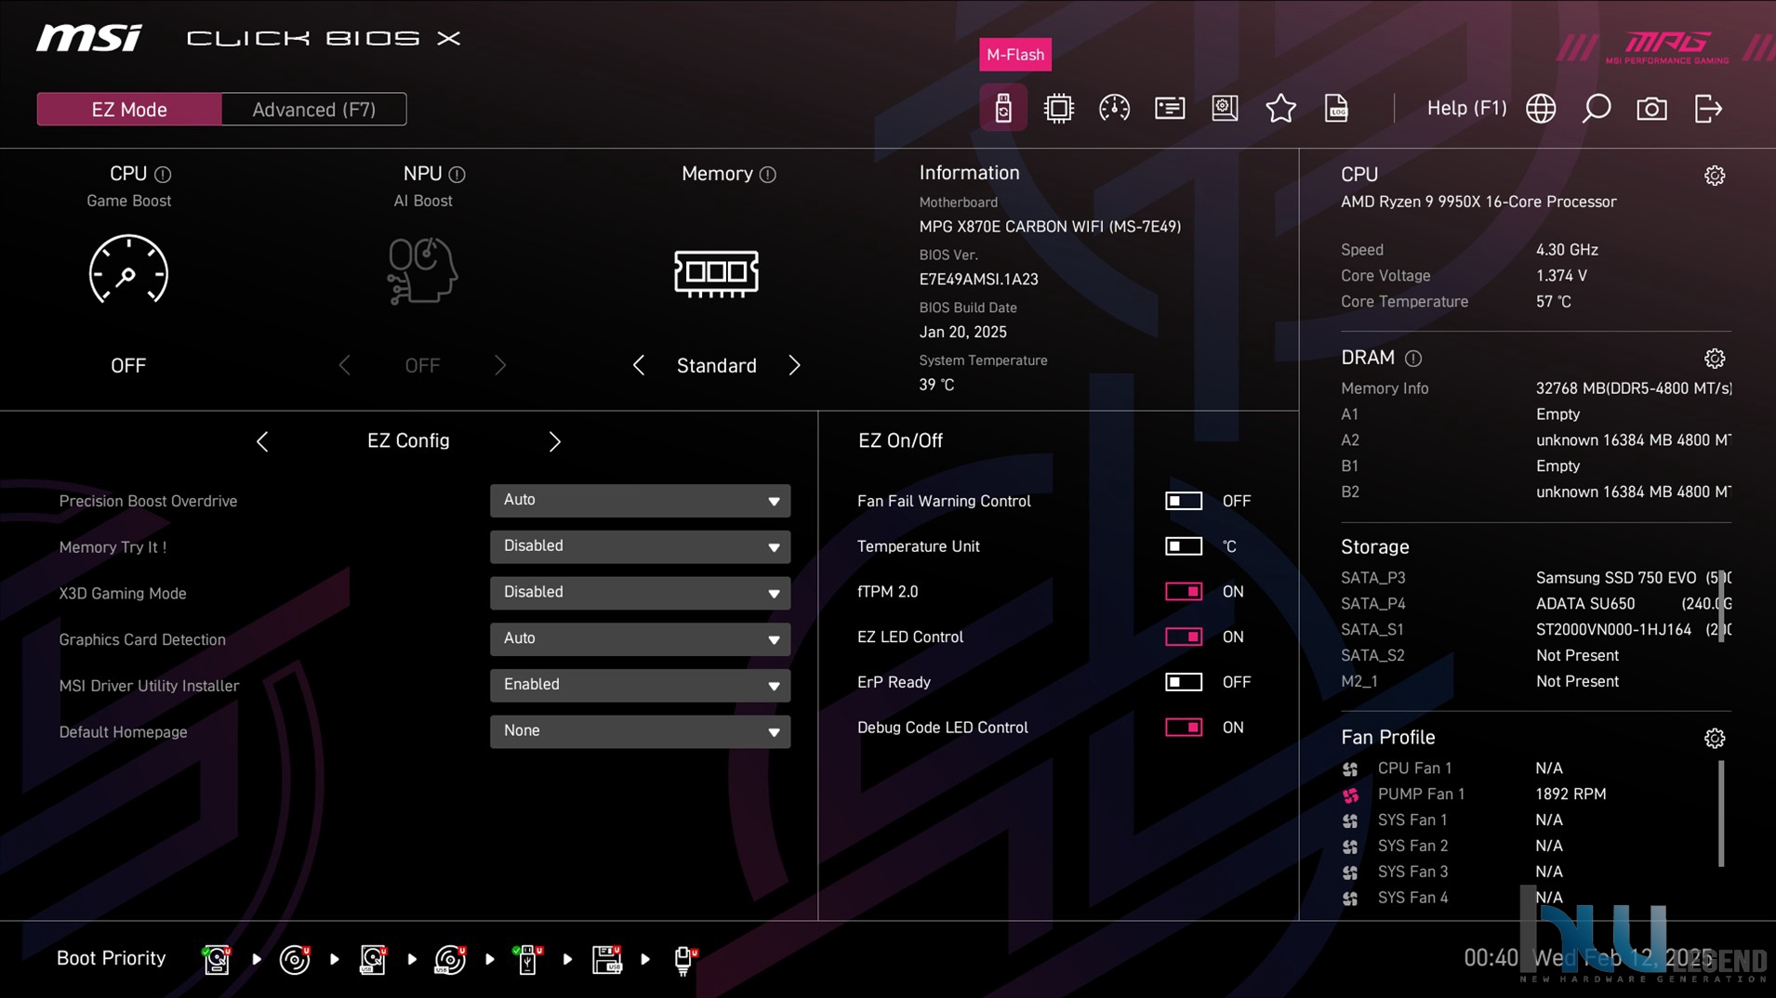Viewport: 1776px width, 998px height.
Task: Go to next EZ Config page arrow
Action: [x=554, y=441]
